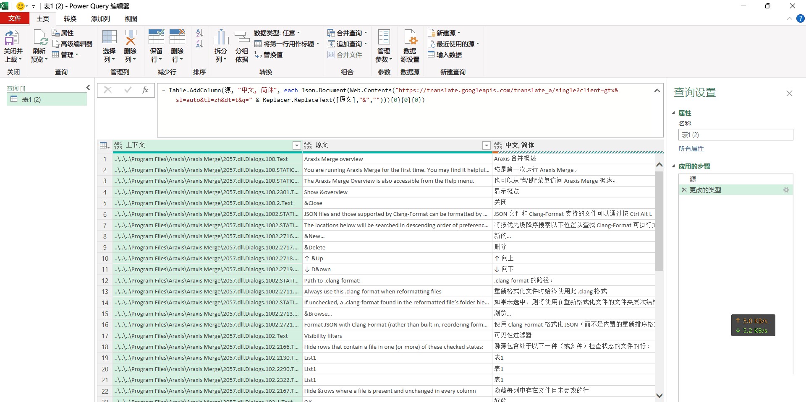
Task: Open 最近使用的源 recent sources dropdown
Action: pyautogui.click(x=453, y=44)
